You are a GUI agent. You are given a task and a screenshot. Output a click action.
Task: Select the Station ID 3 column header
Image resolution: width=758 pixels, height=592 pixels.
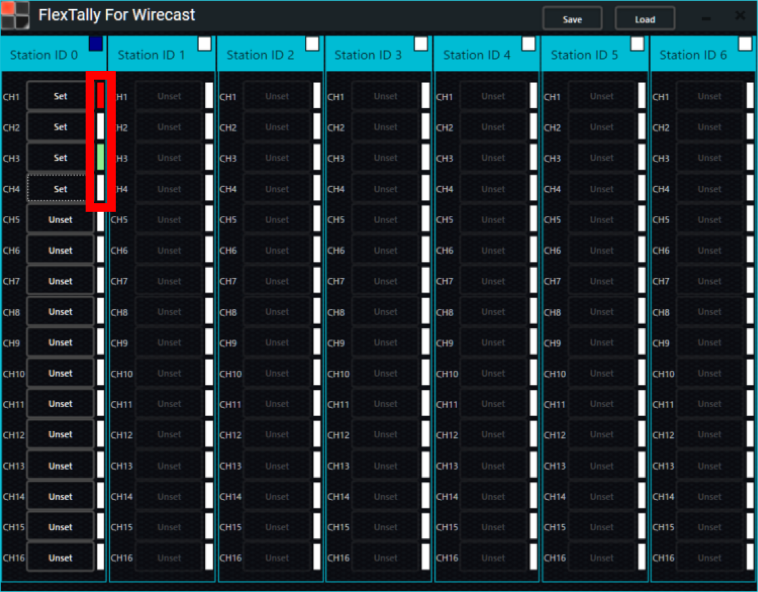click(x=368, y=54)
